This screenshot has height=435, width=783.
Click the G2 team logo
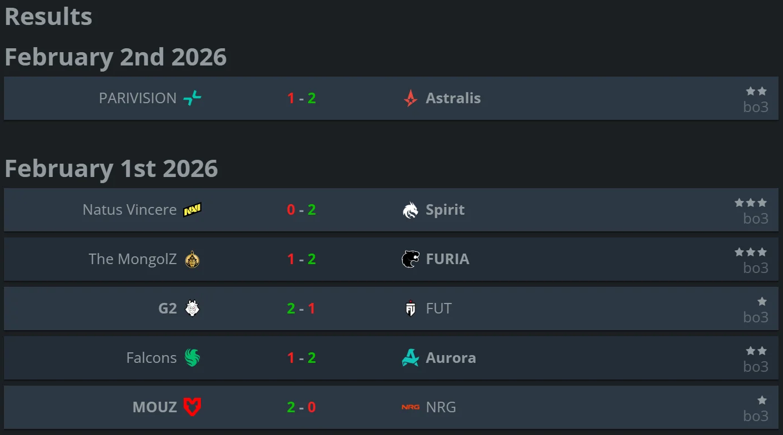tap(192, 308)
